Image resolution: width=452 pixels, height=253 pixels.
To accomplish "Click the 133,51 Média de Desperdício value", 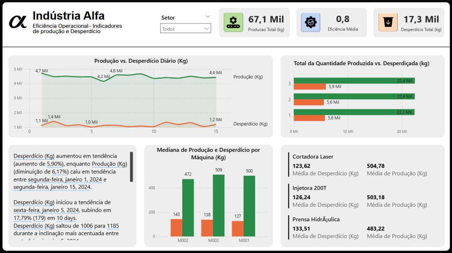I will click(x=301, y=229).
